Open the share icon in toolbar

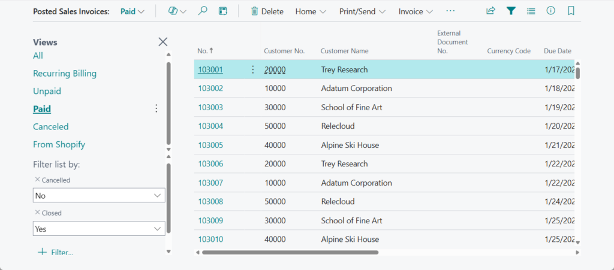click(490, 11)
